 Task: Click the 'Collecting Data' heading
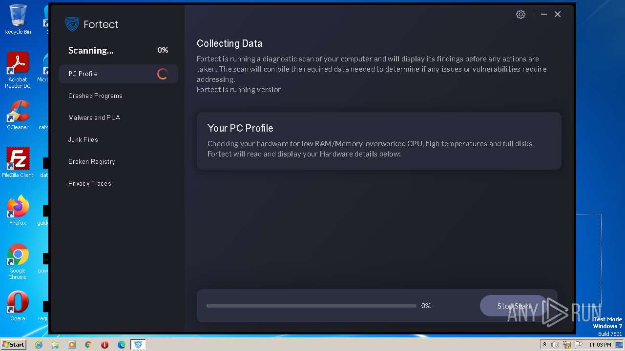coord(229,43)
